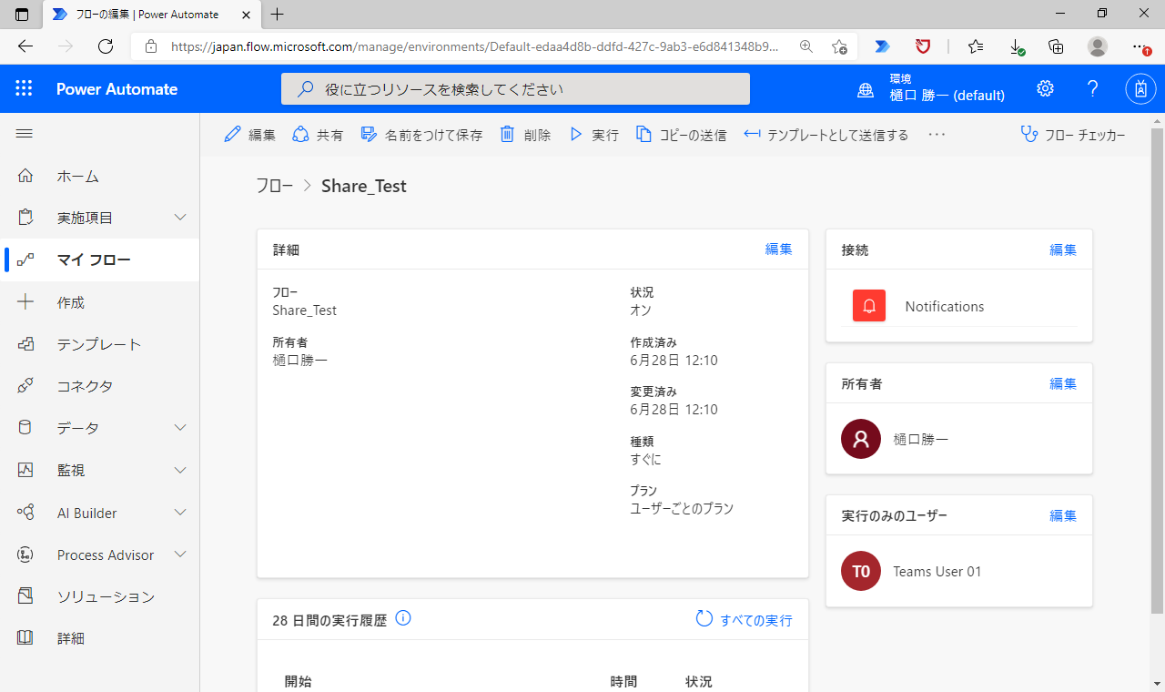Open the account profile icon in header
The height and width of the screenshot is (692, 1165).
[x=1140, y=88]
